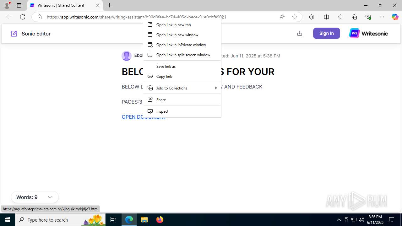Click the download icon near Sign In
This screenshot has width=402, height=226.
[300, 33]
